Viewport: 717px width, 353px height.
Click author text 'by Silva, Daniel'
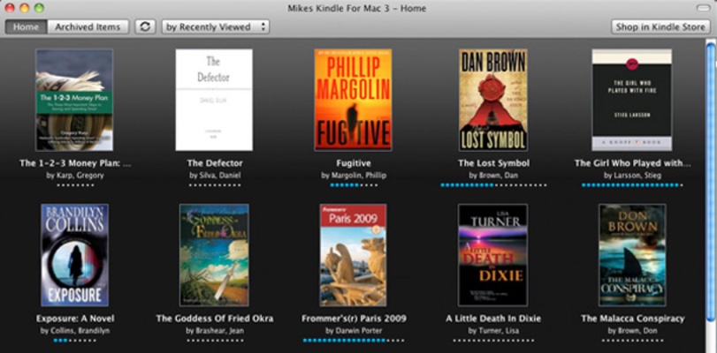(215, 176)
